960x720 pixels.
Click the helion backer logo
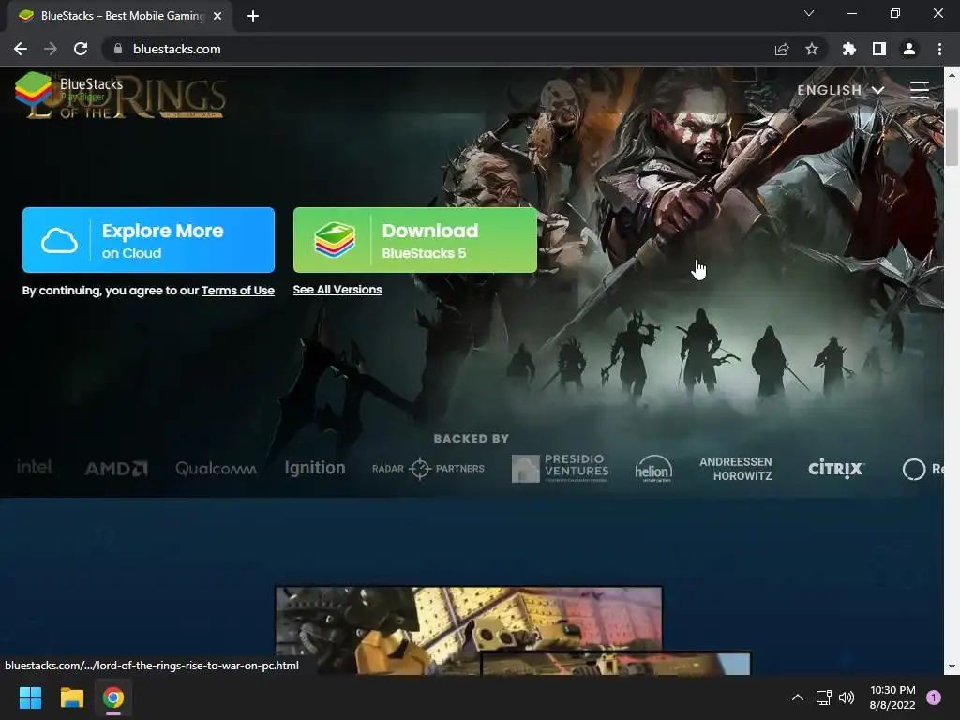pyautogui.click(x=653, y=469)
